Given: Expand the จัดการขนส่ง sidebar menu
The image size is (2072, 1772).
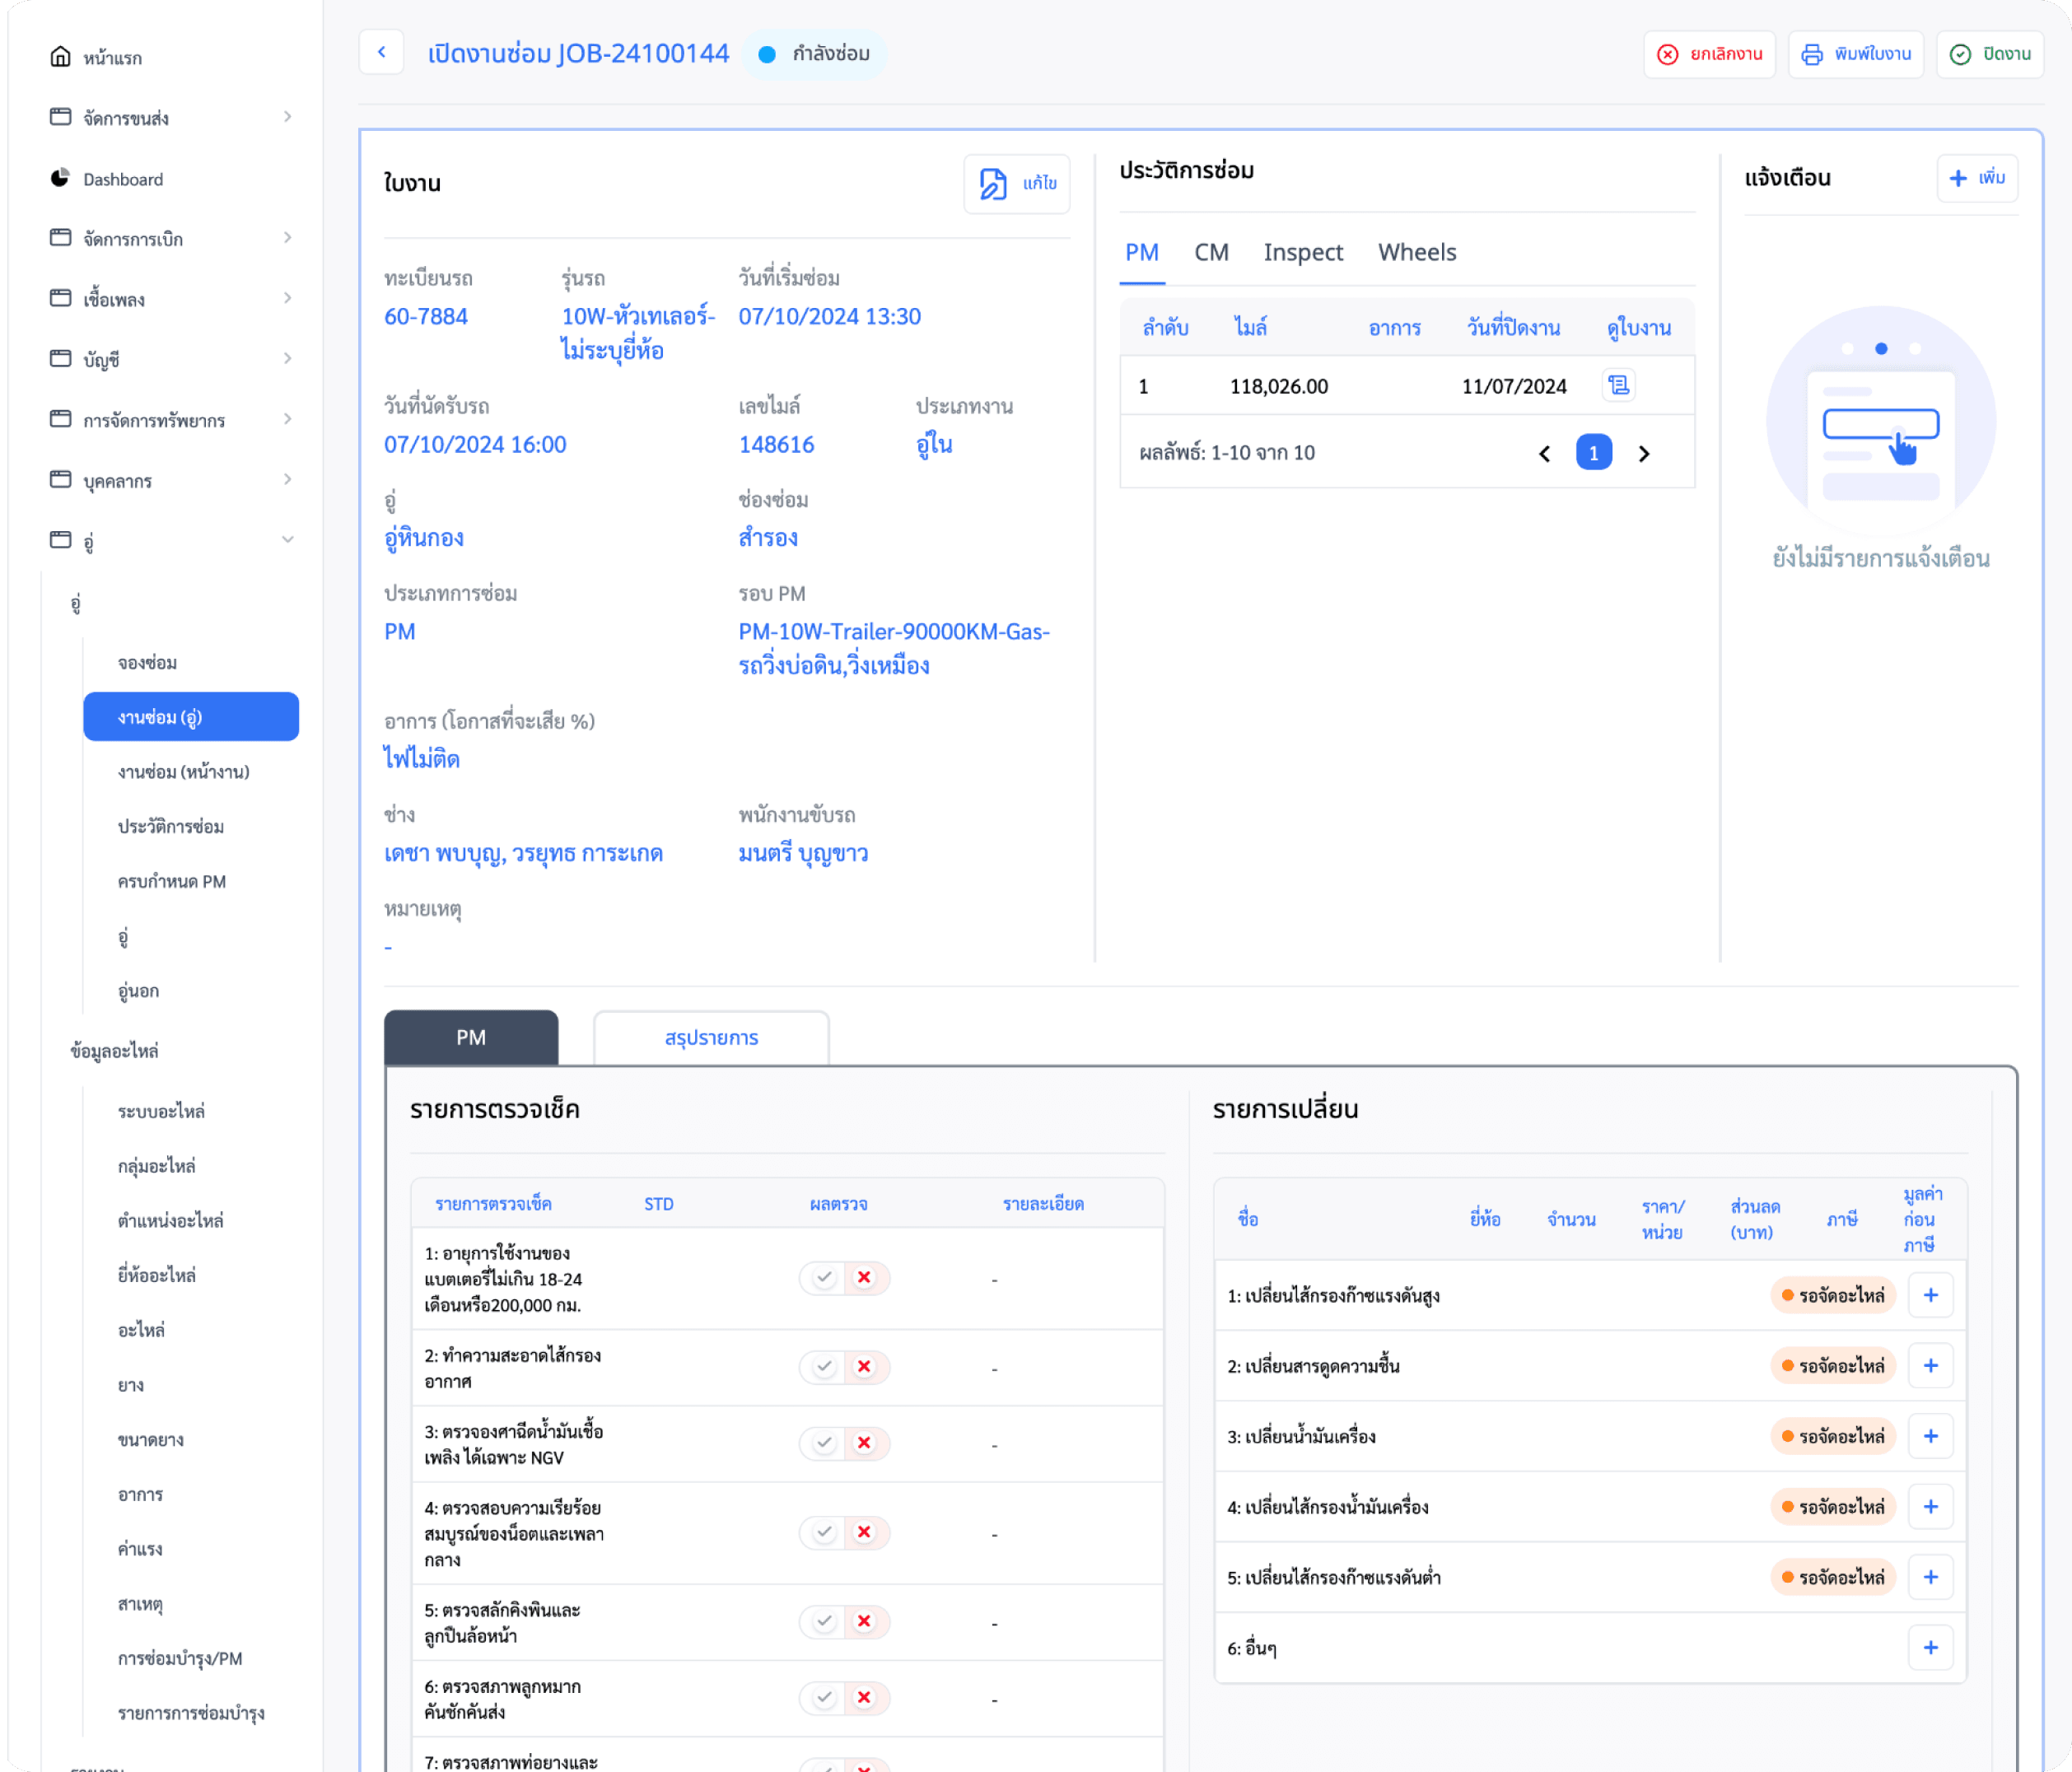Looking at the screenshot, I should coord(287,117).
